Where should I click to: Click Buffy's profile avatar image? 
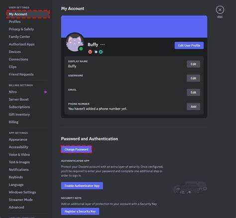coord(75,42)
